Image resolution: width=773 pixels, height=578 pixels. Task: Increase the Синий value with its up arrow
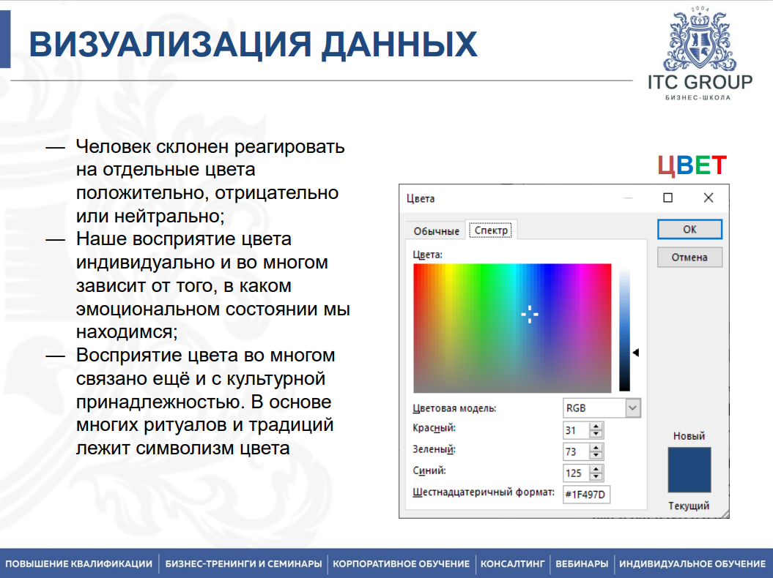(x=597, y=469)
